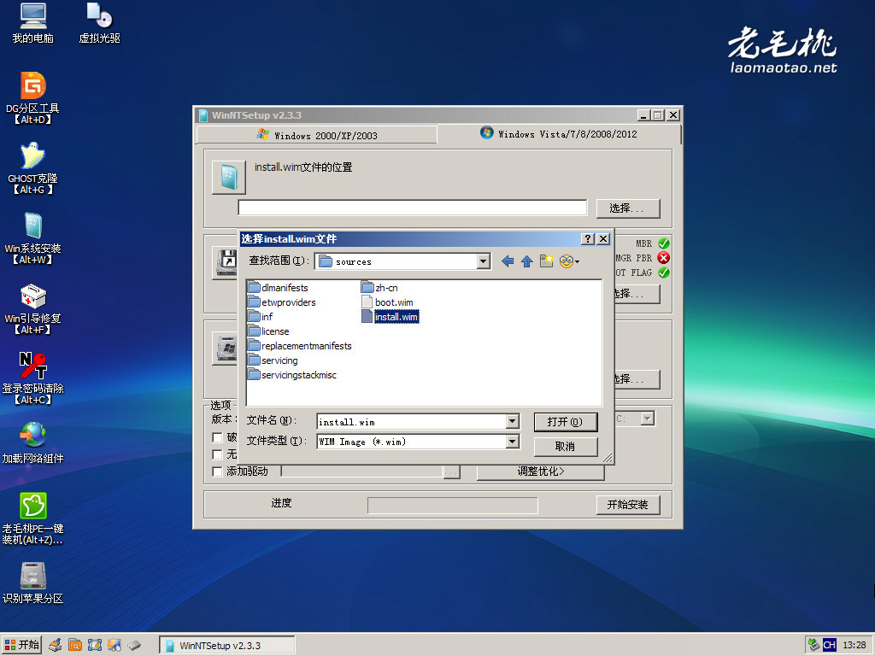The width and height of the screenshot is (875, 656).
Task: Toggle the checkbox beside 破
Action: click(x=218, y=437)
